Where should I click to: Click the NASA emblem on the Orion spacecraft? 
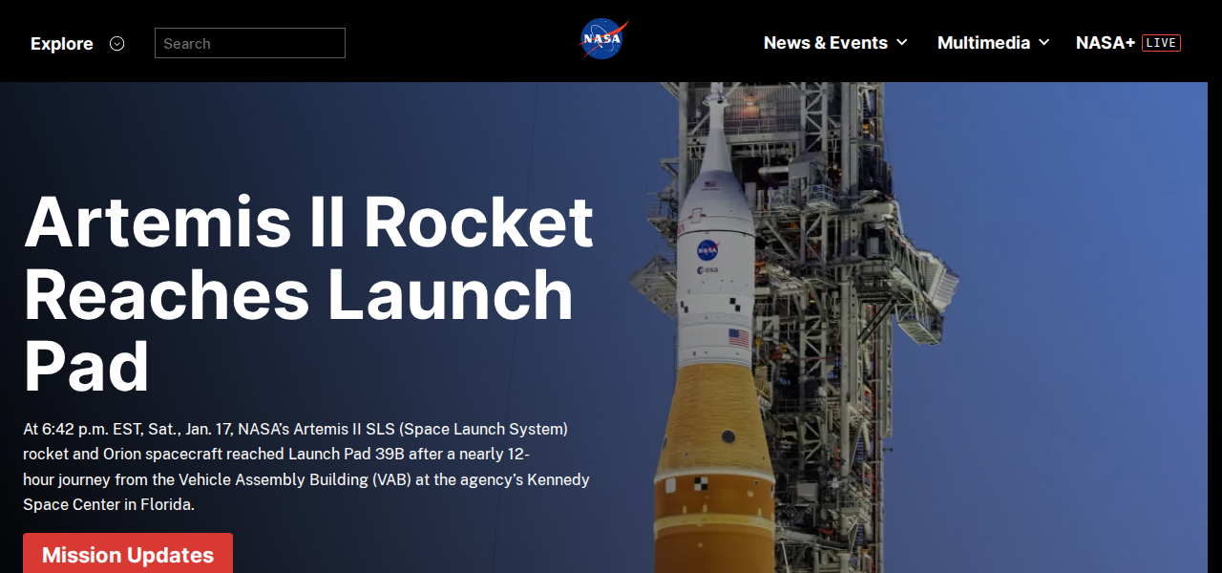tap(707, 249)
